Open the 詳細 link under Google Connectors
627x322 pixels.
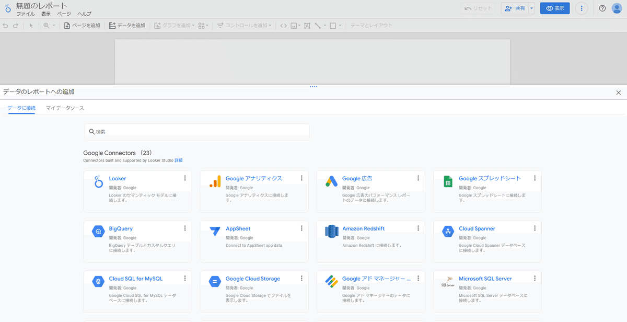[x=179, y=160]
